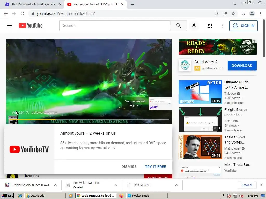Click the volume tray icon
The width and height of the screenshot is (266, 199).
[241, 196]
